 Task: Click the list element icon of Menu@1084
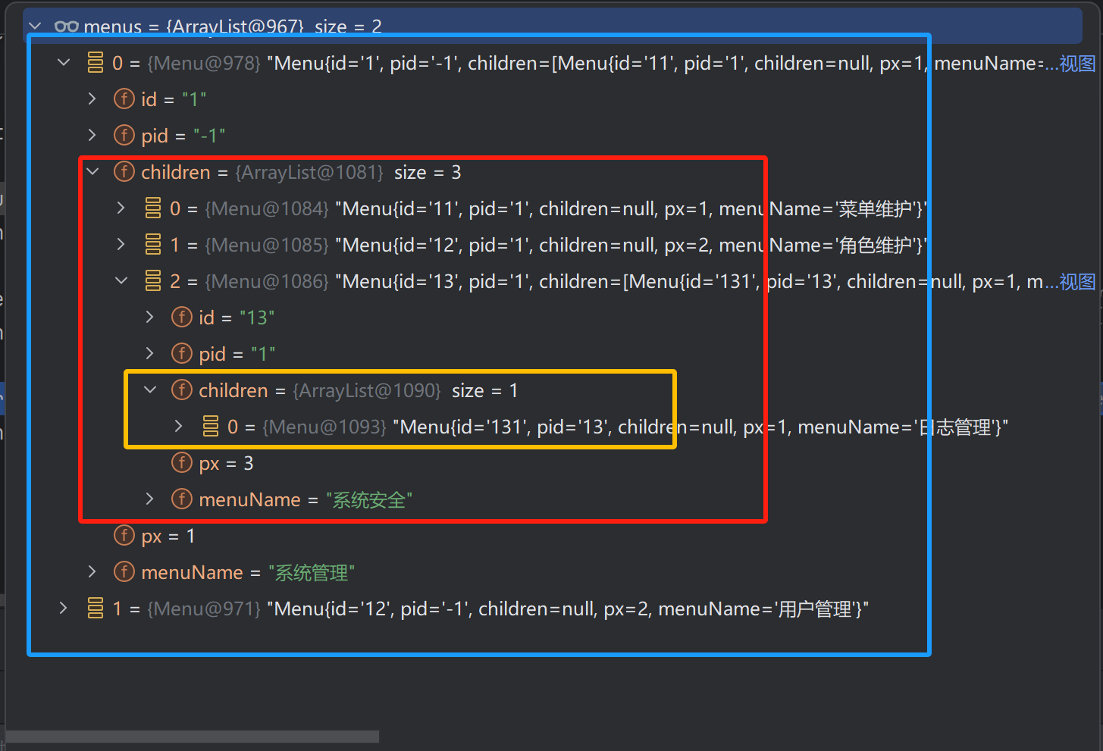tap(153, 208)
